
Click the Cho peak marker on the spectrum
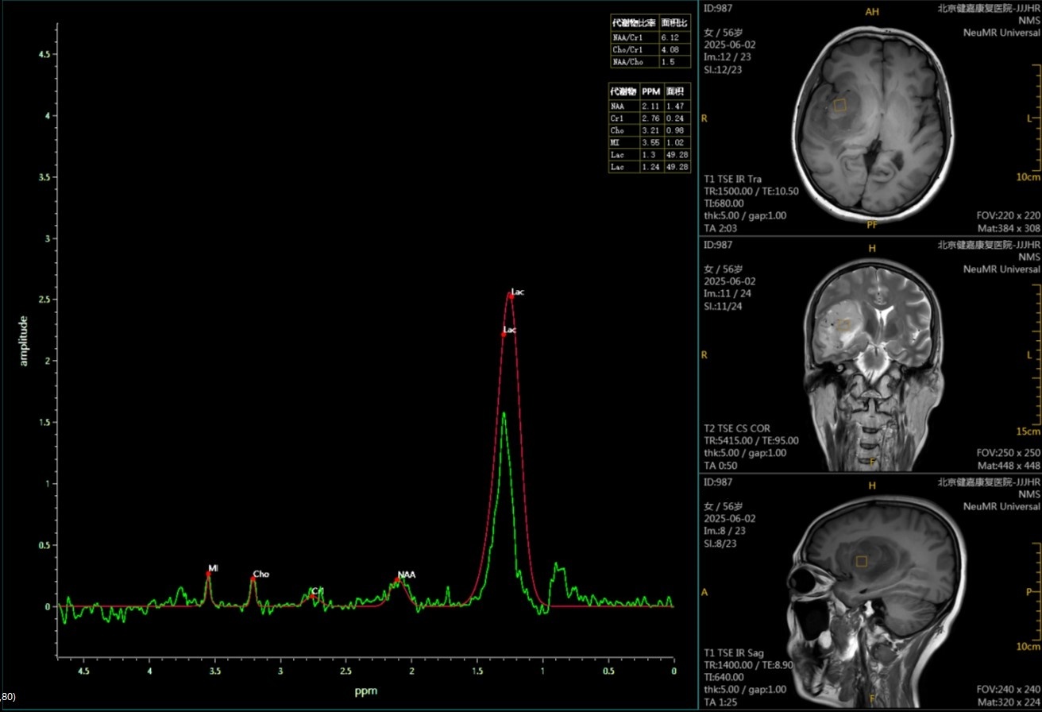pos(253,578)
